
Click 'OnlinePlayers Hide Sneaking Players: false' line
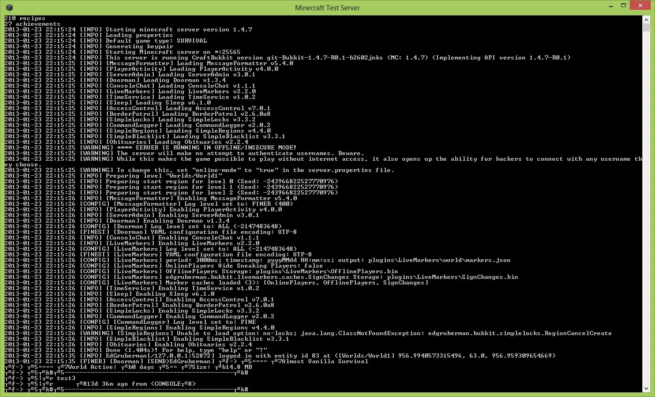[x=164, y=266]
